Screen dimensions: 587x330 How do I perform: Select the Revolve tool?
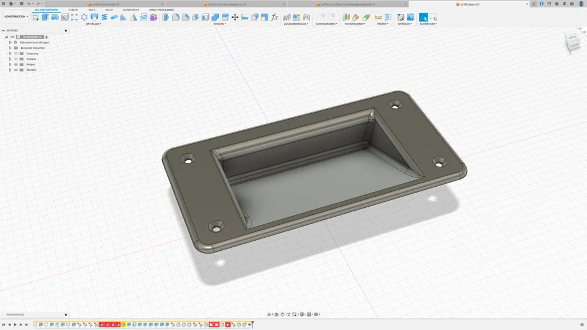tap(55, 17)
